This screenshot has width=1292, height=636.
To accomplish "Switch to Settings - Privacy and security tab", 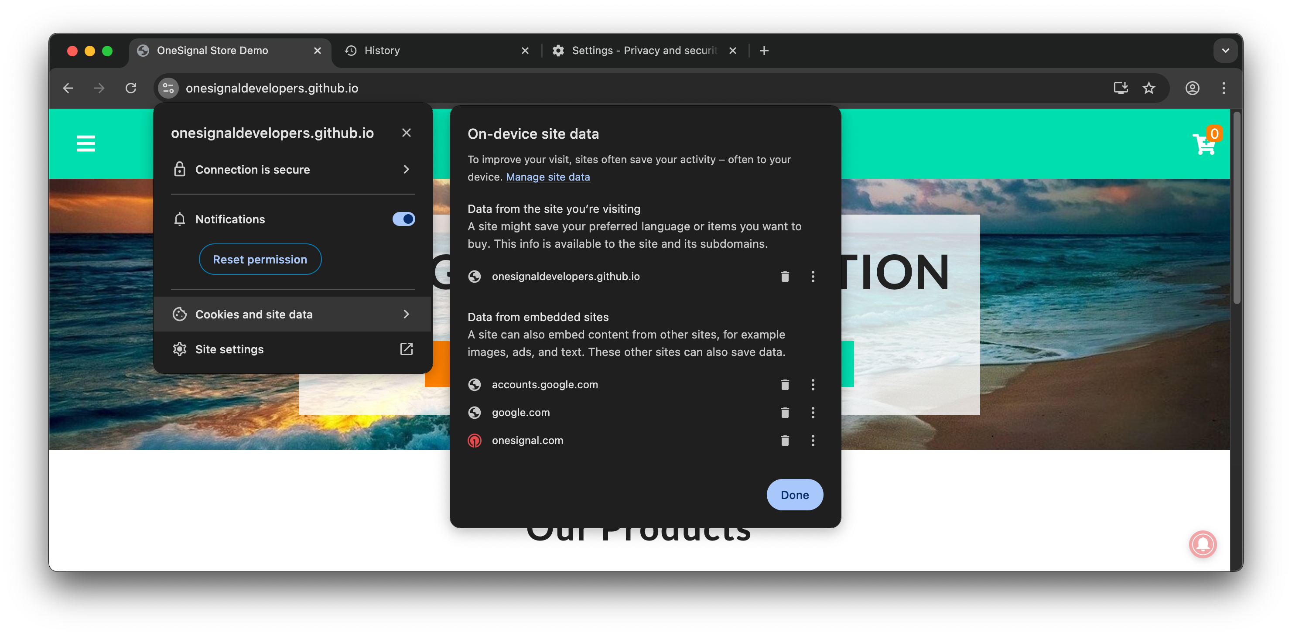I will (x=645, y=51).
